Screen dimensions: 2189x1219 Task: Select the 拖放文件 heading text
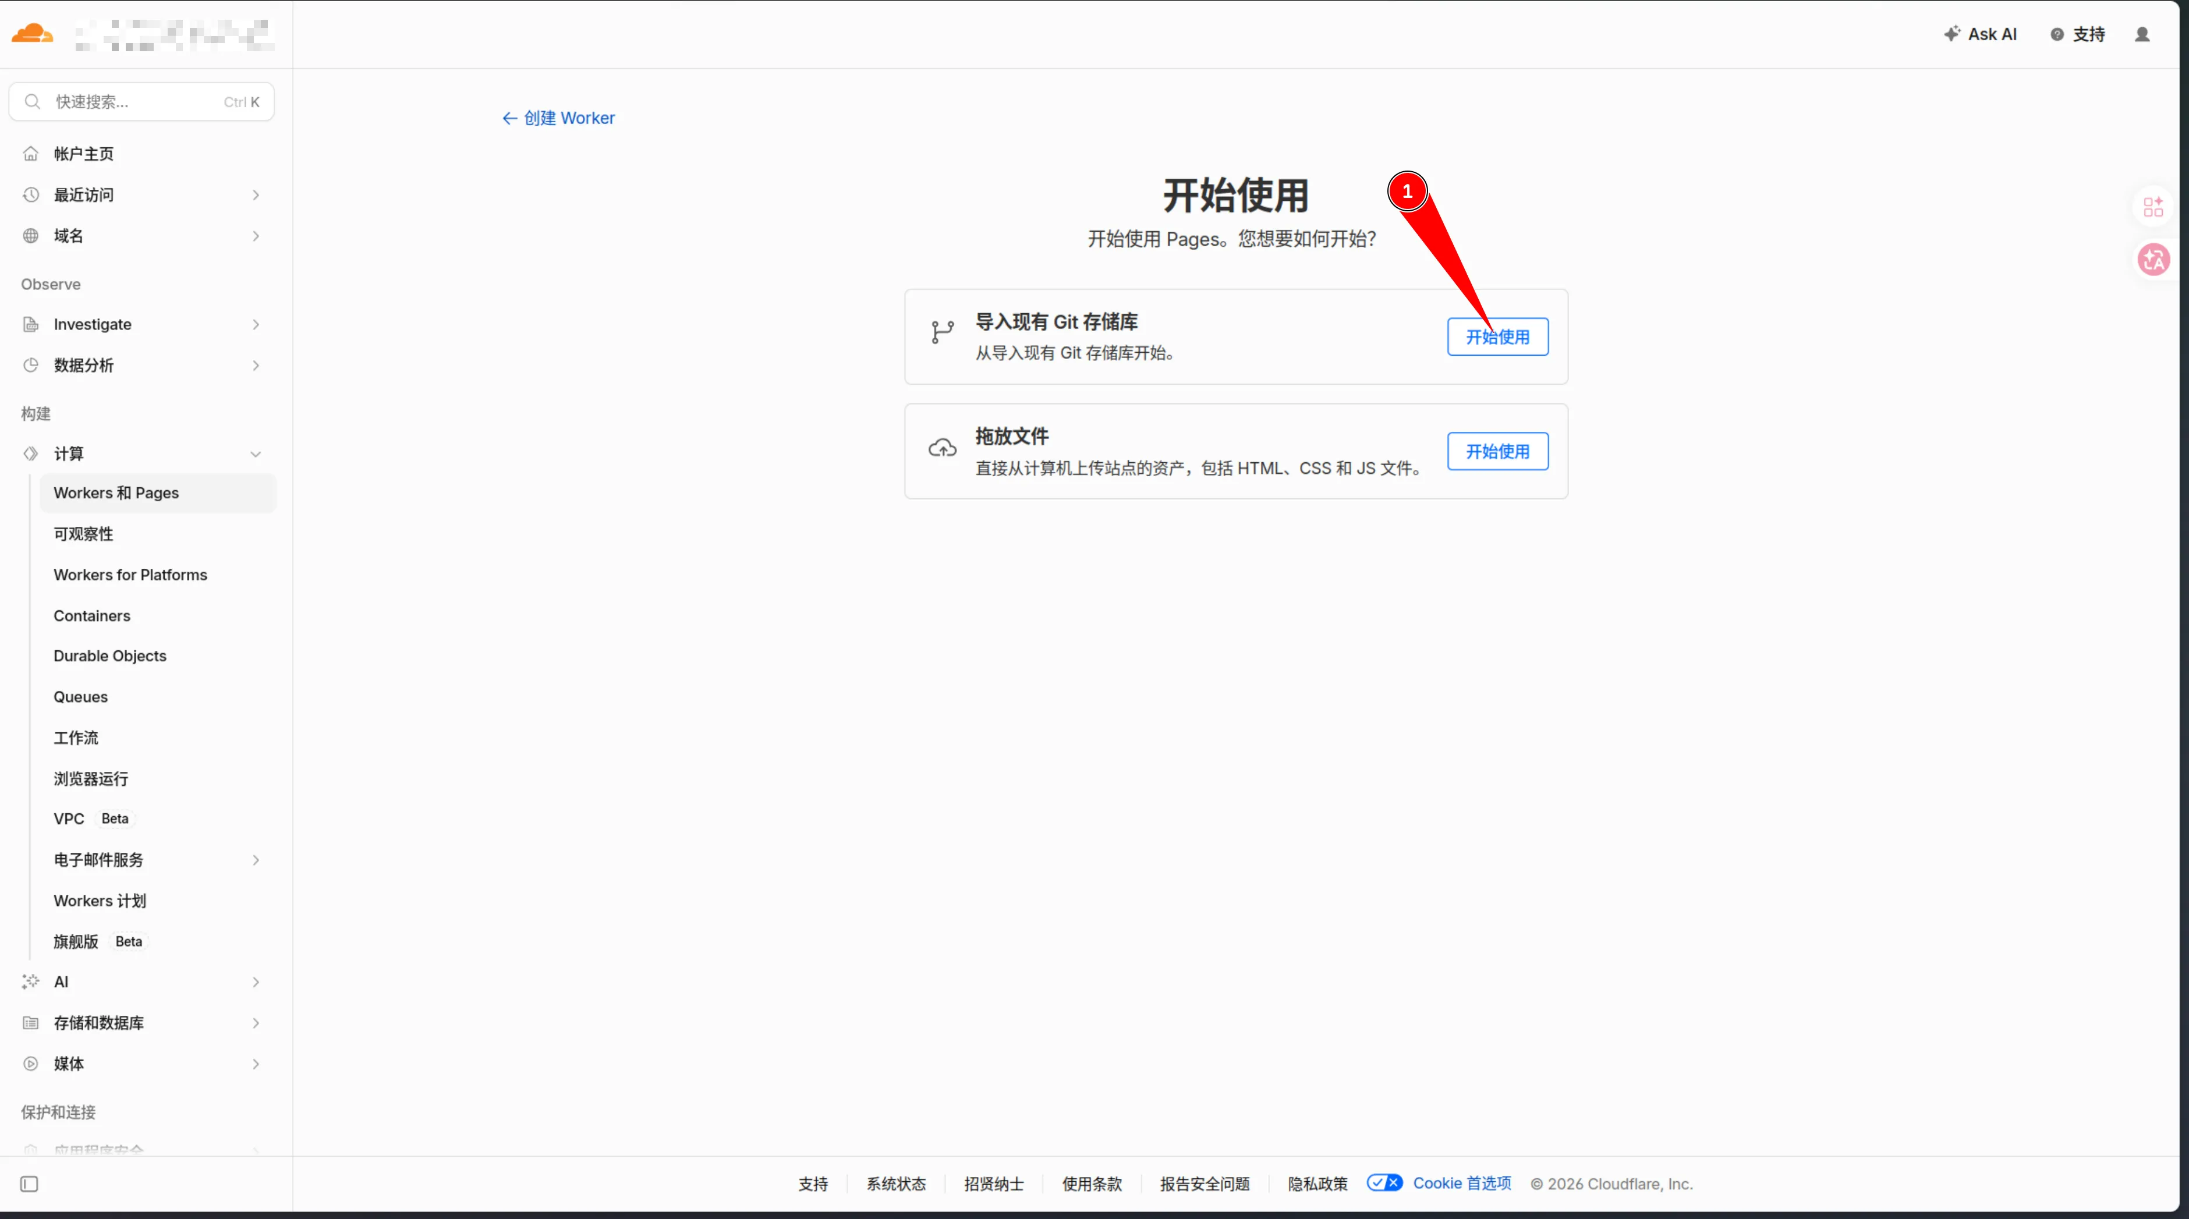coord(1011,436)
